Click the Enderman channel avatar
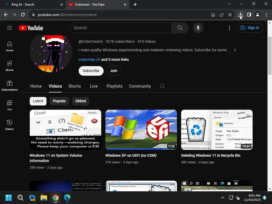 (x=51, y=53)
